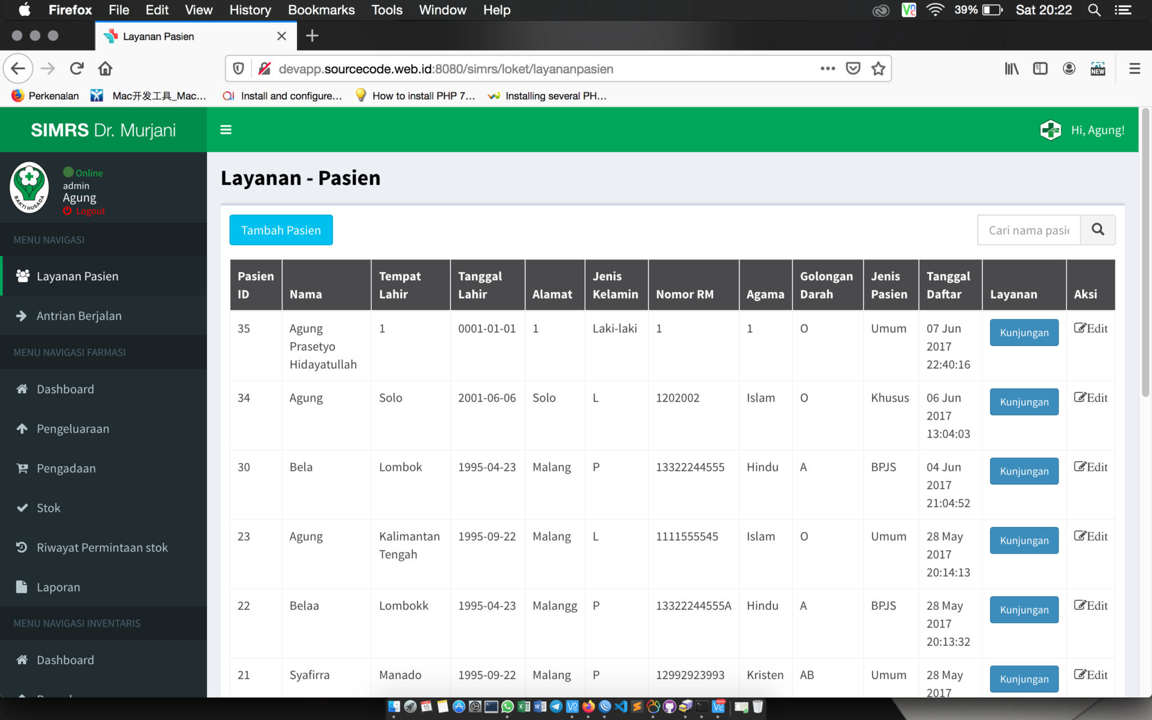Click the magnifier icon beside patient search box

[1097, 229]
